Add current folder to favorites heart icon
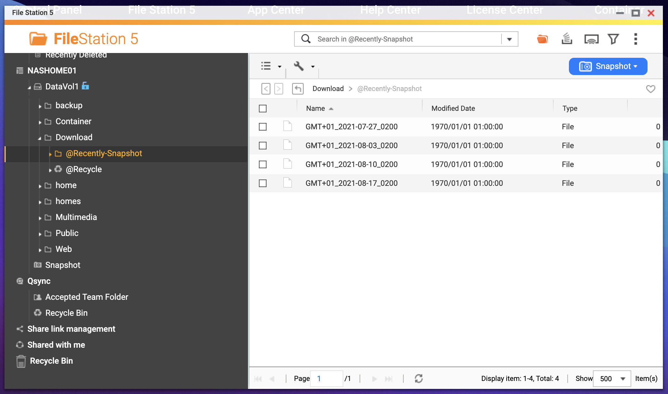 click(x=650, y=89)
